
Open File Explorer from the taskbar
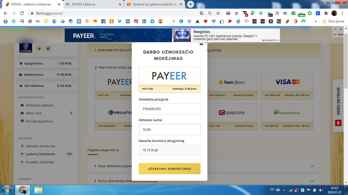pyautogui.click(x=38, y=190)
